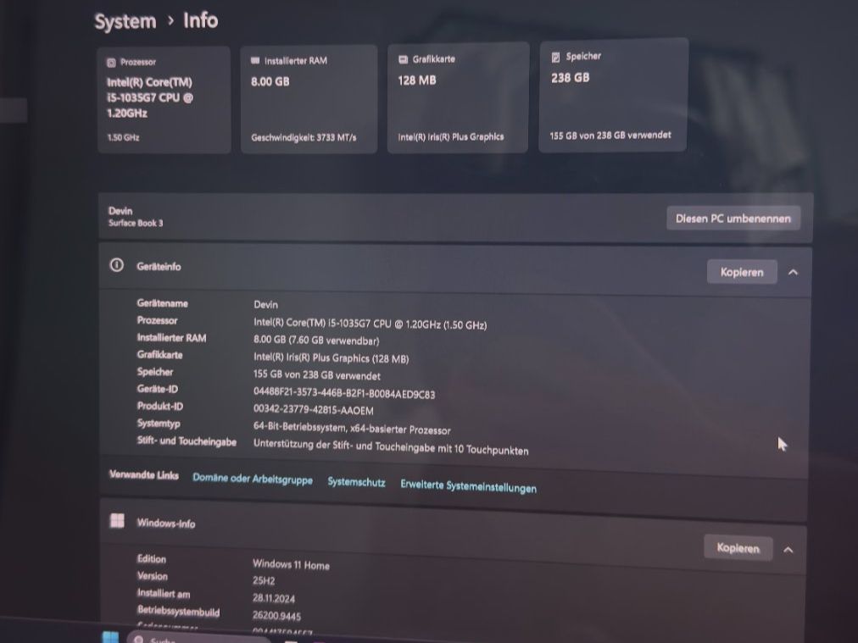
Task: Select the Geräte-ID value 04488F21-3573-446B
Action: pyautogui.click(x=344, y=393)
